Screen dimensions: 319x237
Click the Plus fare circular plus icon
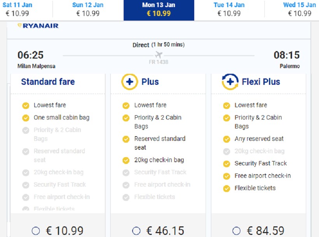(x=129, y=82)
